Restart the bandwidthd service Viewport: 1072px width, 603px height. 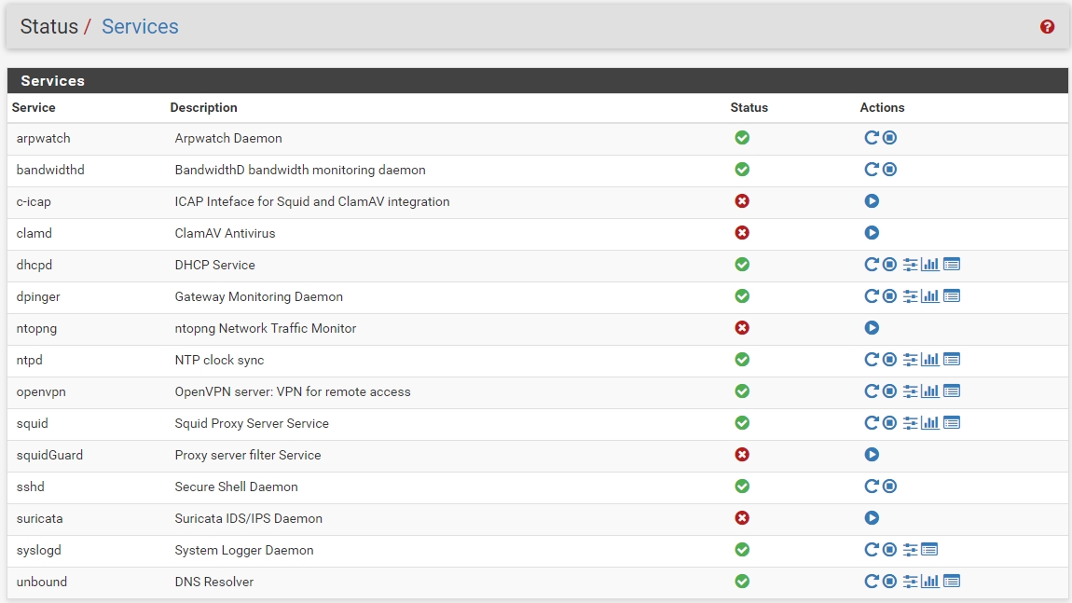[871, 170]
